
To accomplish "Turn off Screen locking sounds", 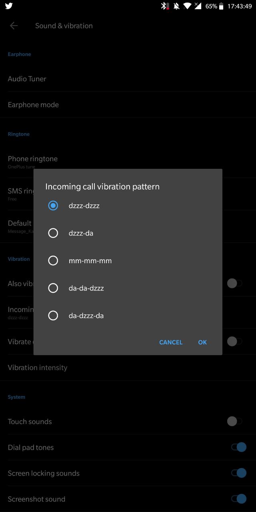I will 238,473.
